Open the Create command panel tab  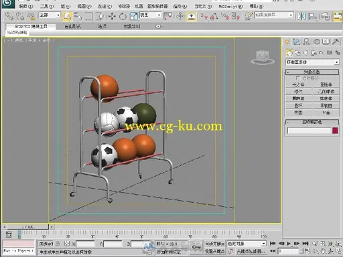287,41
